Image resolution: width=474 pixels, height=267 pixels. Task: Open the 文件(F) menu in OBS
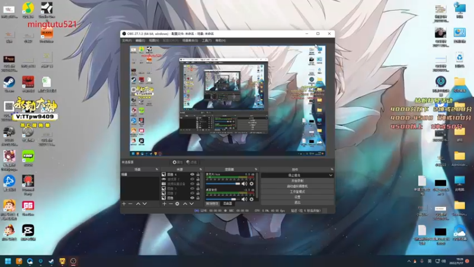[127, 40]
